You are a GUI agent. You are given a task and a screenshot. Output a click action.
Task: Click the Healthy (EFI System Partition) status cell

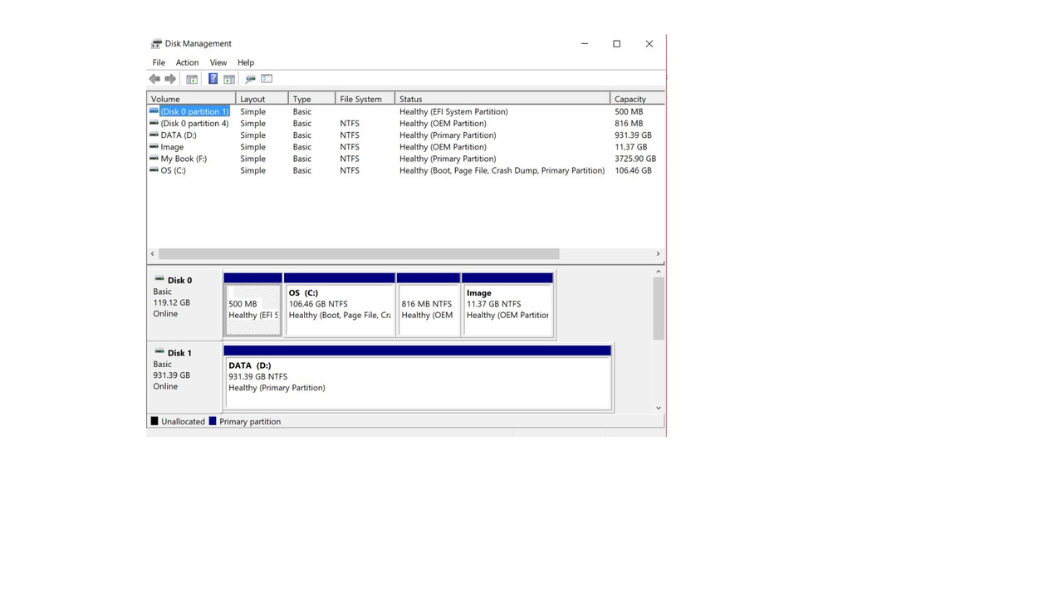453,111
